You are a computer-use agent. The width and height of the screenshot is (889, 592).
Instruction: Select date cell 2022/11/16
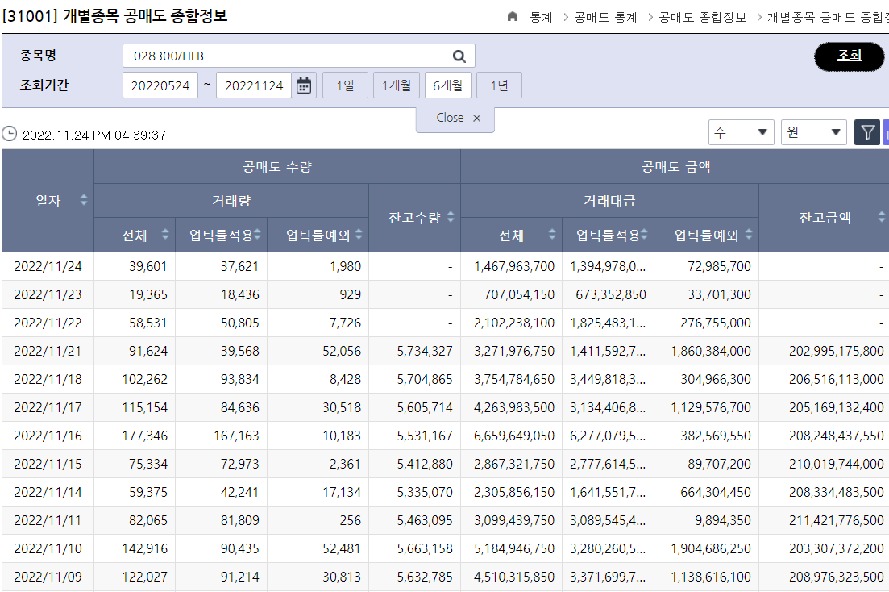click(x=48, y=436)
